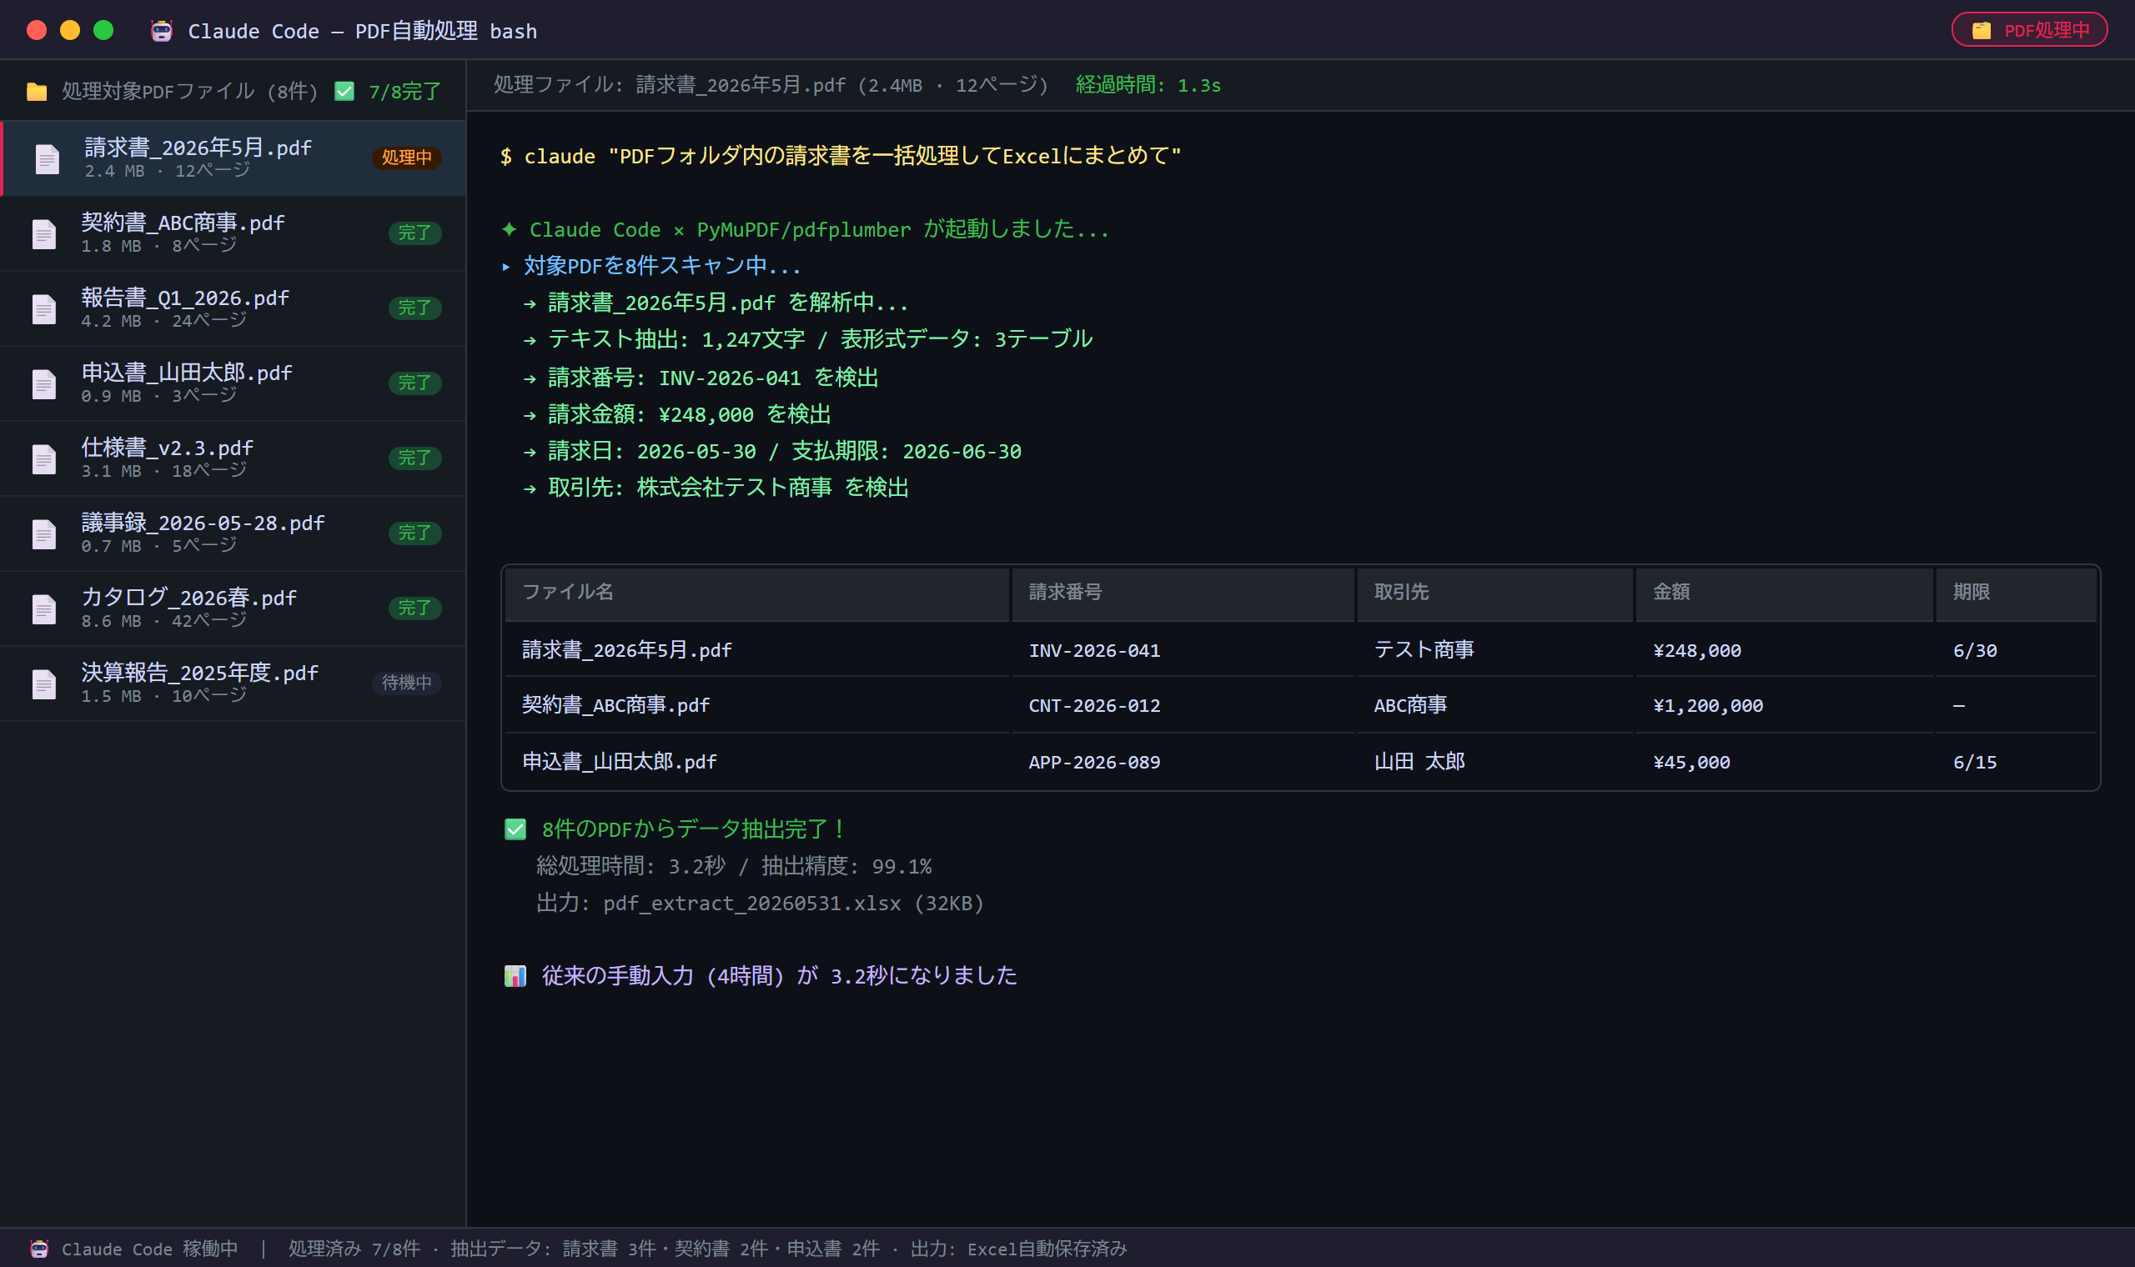Click the log line 請求番号: INV-2026-041 を検出
This screenshot has height=1267, width=2135.
pos(701,378)
